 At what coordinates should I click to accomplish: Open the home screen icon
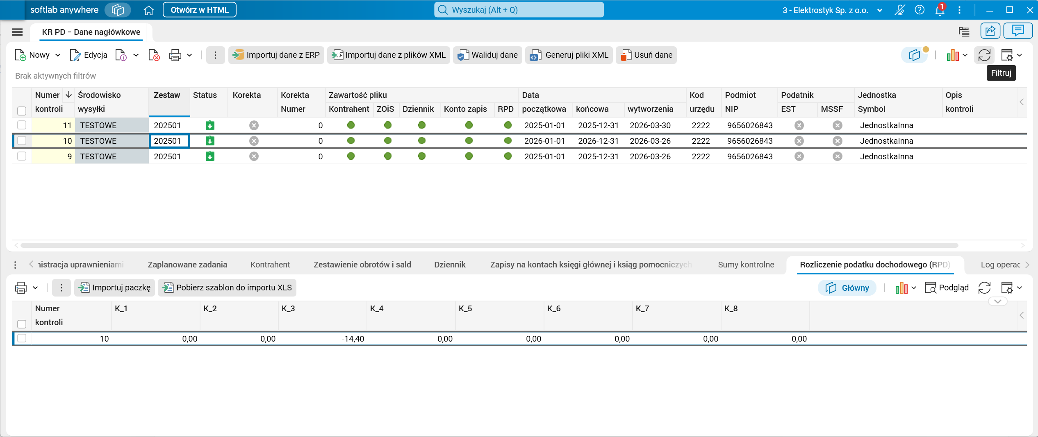pyautogui.click(x=148, y=10)
